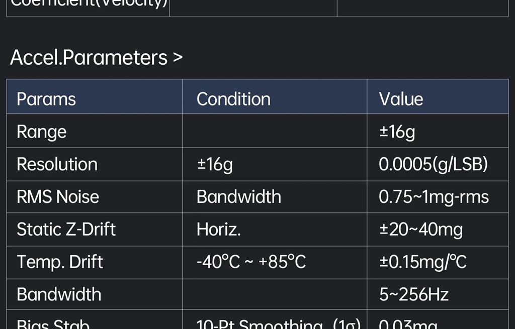
Task: Click the 0.0005(g/LSB) resolution value
Action: (433, 164)
